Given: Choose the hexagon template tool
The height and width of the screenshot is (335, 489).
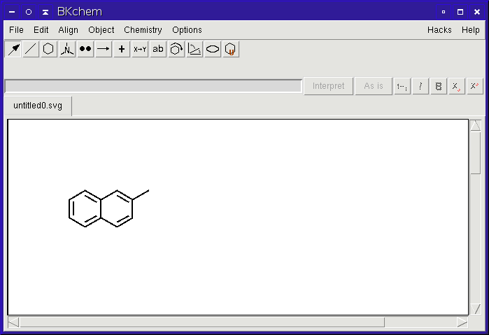Looking at the screenshot, I should (x=49, y=49).
